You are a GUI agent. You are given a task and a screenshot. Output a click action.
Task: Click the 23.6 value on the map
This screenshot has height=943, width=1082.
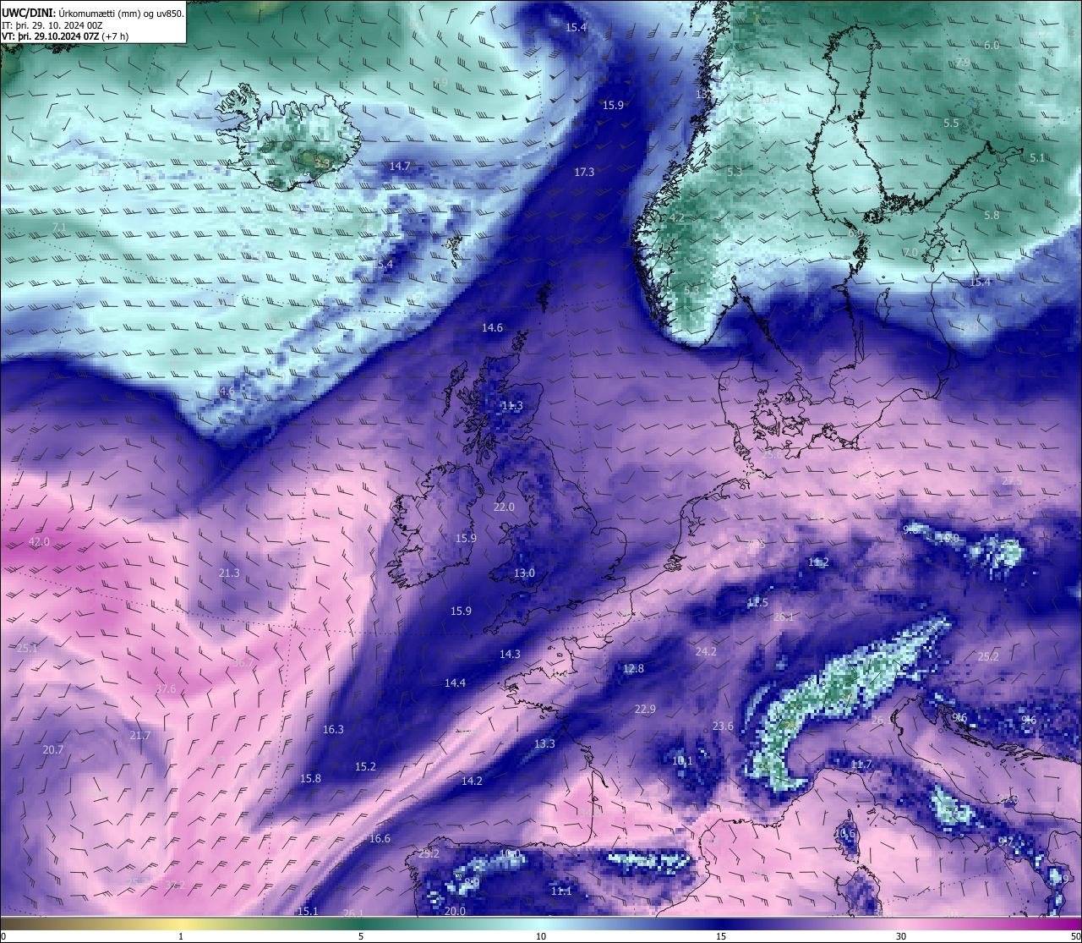(x=723, y=726)
